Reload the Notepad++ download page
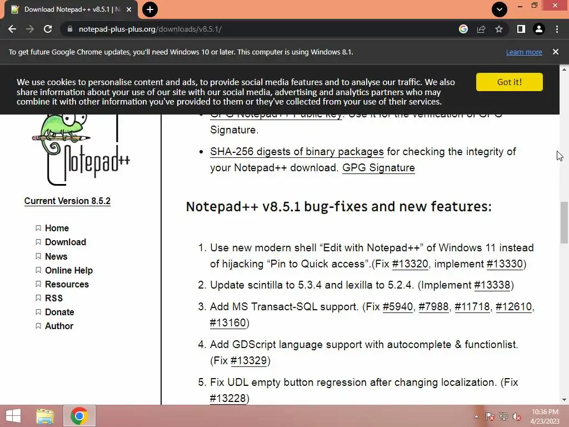Image resolution: width=569 pixels, height=427 pixels. pyautogui.click(x=48, y=29)
